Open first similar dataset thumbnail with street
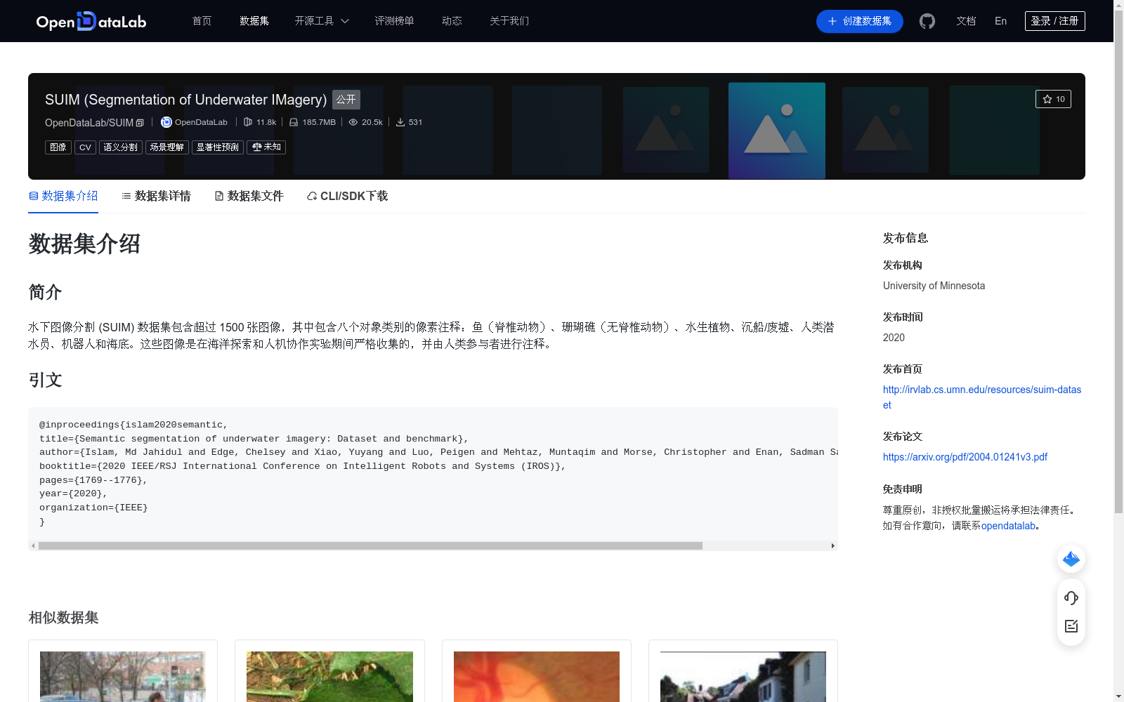Image resolution: width=1124 pixels, height=702 pixels. point(123,677)
